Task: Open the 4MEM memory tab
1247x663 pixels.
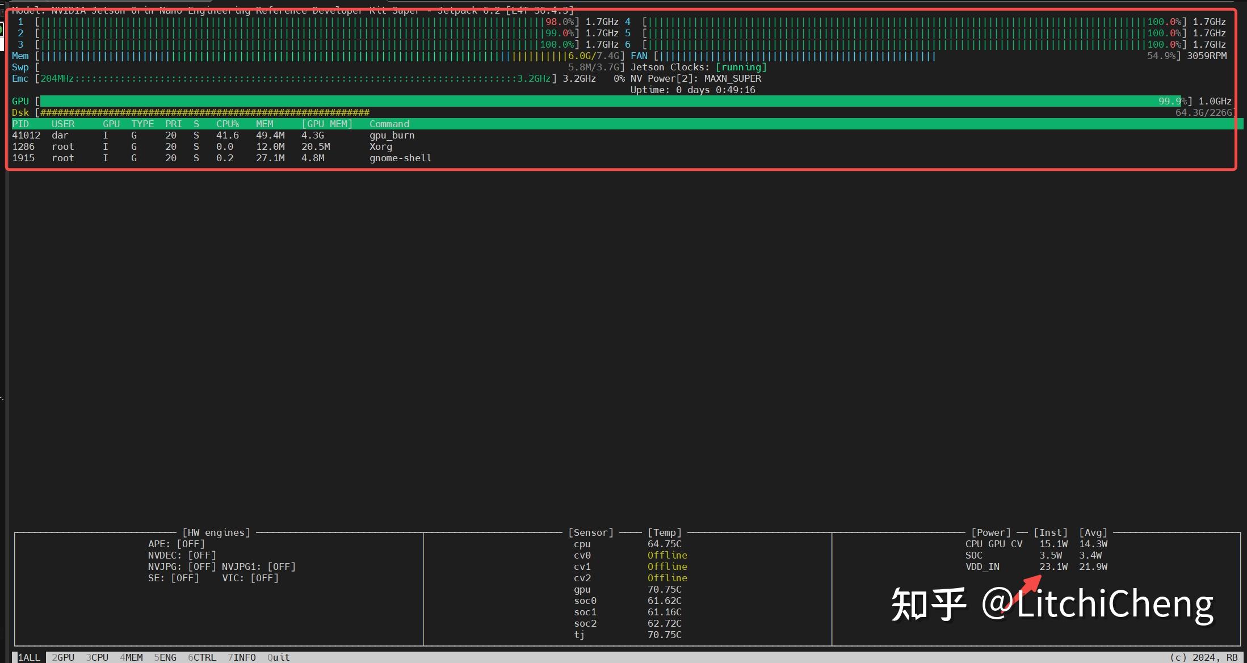Action: click(x=132, y=657)
